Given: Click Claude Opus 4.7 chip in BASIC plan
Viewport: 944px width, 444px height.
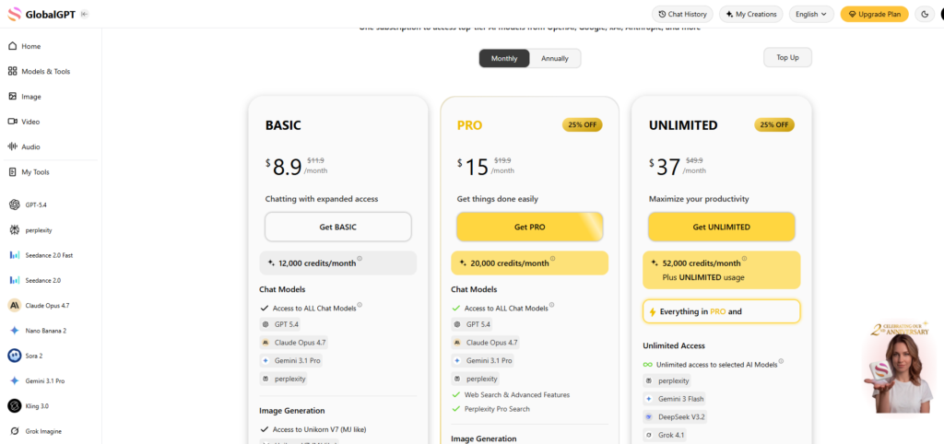Looking at the screenshot, I should pos(294,343).
